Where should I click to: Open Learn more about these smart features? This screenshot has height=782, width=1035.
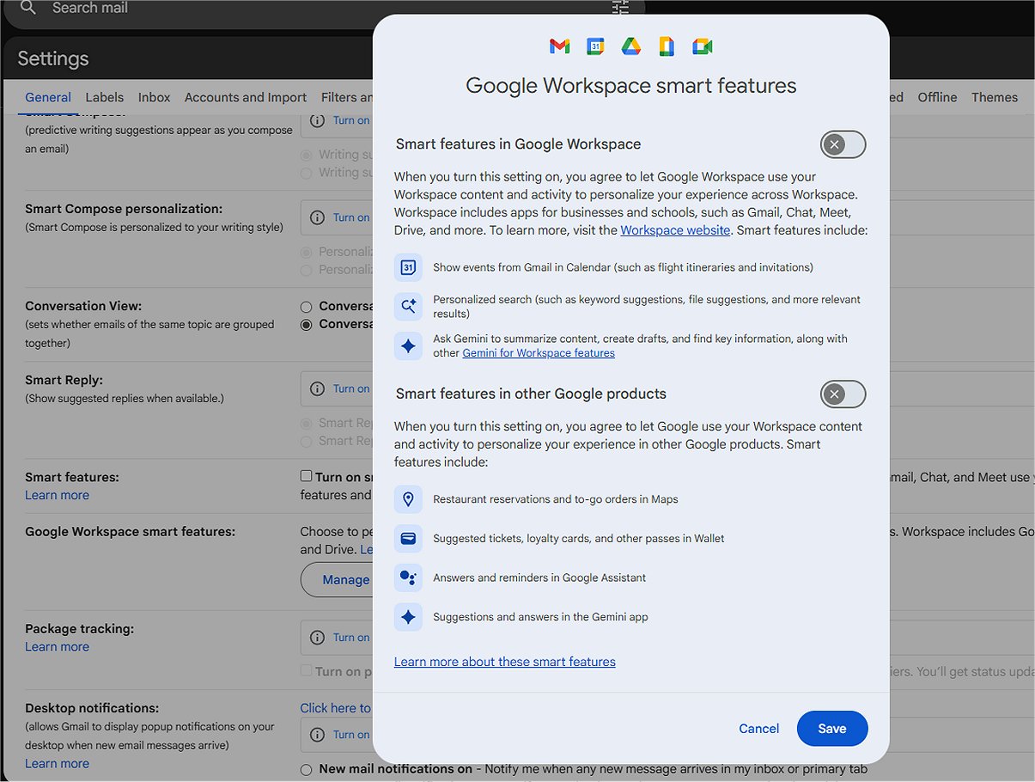[x=505, y=662]
